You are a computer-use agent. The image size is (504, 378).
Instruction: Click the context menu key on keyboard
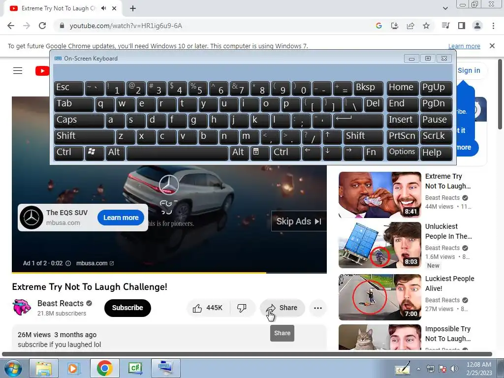point(260,153)
